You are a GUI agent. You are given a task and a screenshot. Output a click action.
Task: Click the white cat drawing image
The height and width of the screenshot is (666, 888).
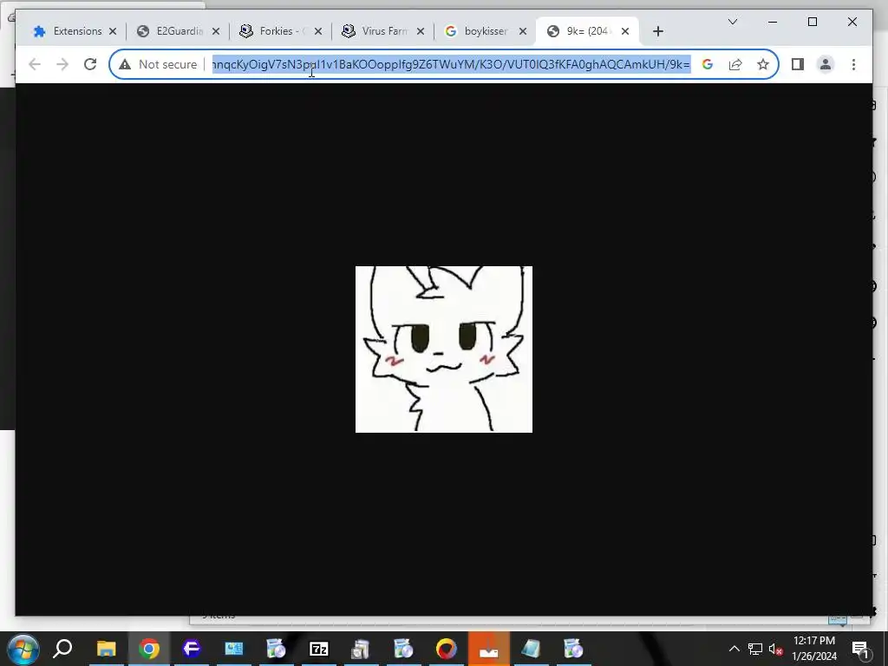[x=443, y=349]
